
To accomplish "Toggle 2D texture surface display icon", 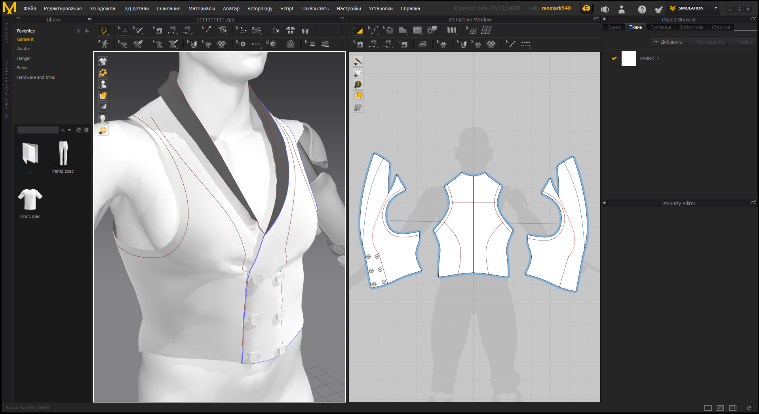I will click(x=358, y=96).
